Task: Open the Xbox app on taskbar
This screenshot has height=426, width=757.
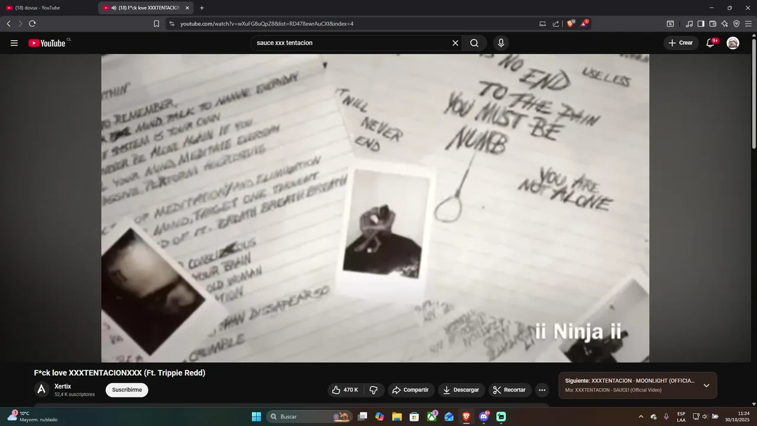Action: pos(432,417)
